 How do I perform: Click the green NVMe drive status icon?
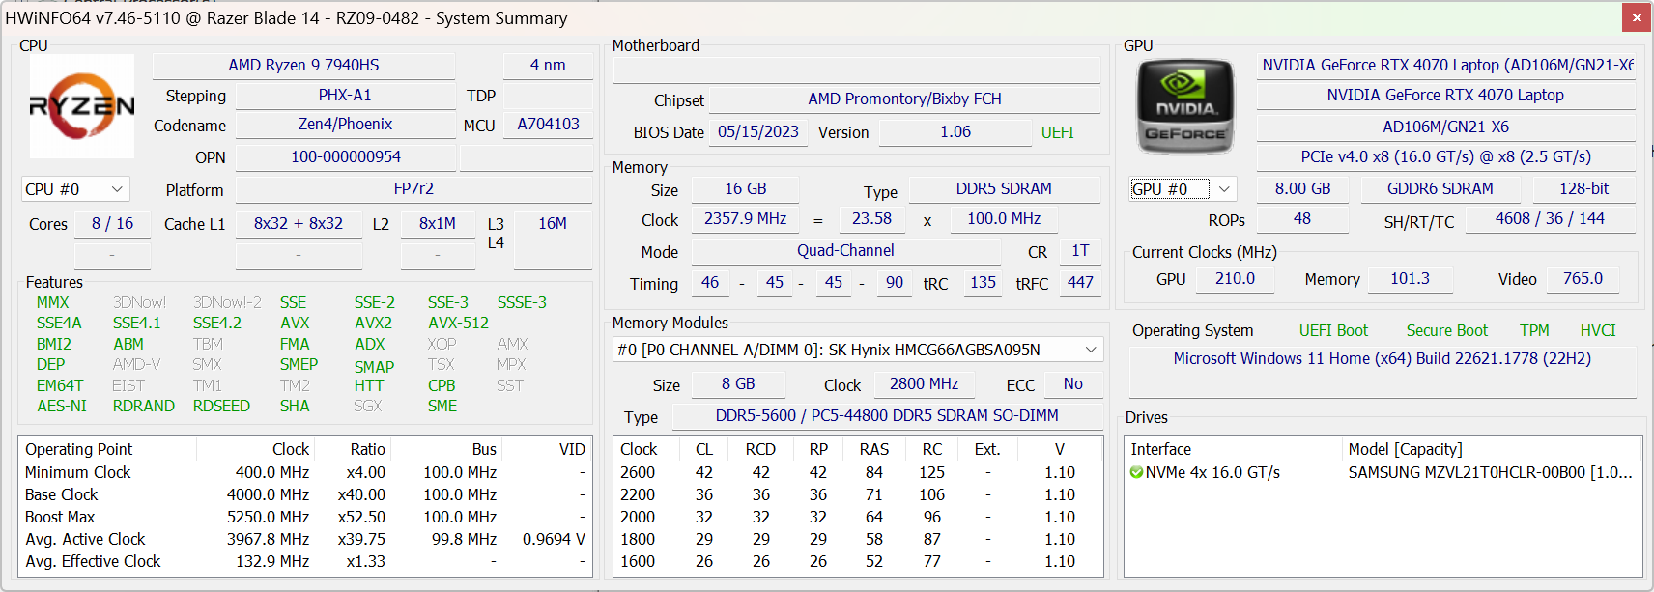pyautogui.click(x=1137, y=472)
